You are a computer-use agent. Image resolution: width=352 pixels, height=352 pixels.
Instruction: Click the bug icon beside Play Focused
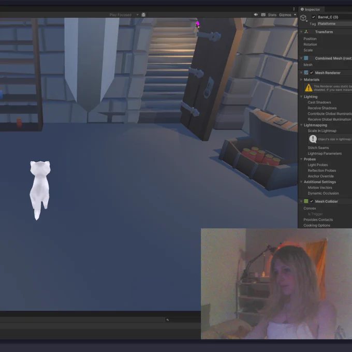click(x=143, y=15)
